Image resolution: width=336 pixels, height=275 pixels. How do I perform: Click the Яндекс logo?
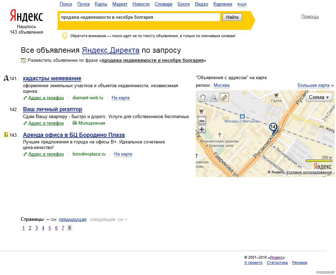26,16
